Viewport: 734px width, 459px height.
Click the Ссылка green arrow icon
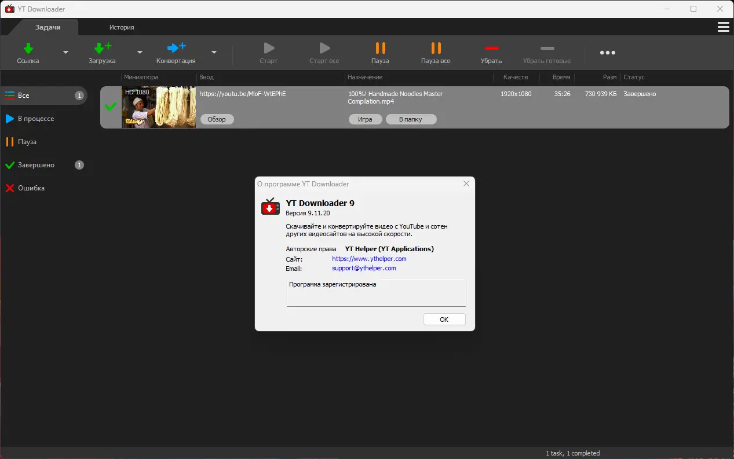[x=28, y=48]
